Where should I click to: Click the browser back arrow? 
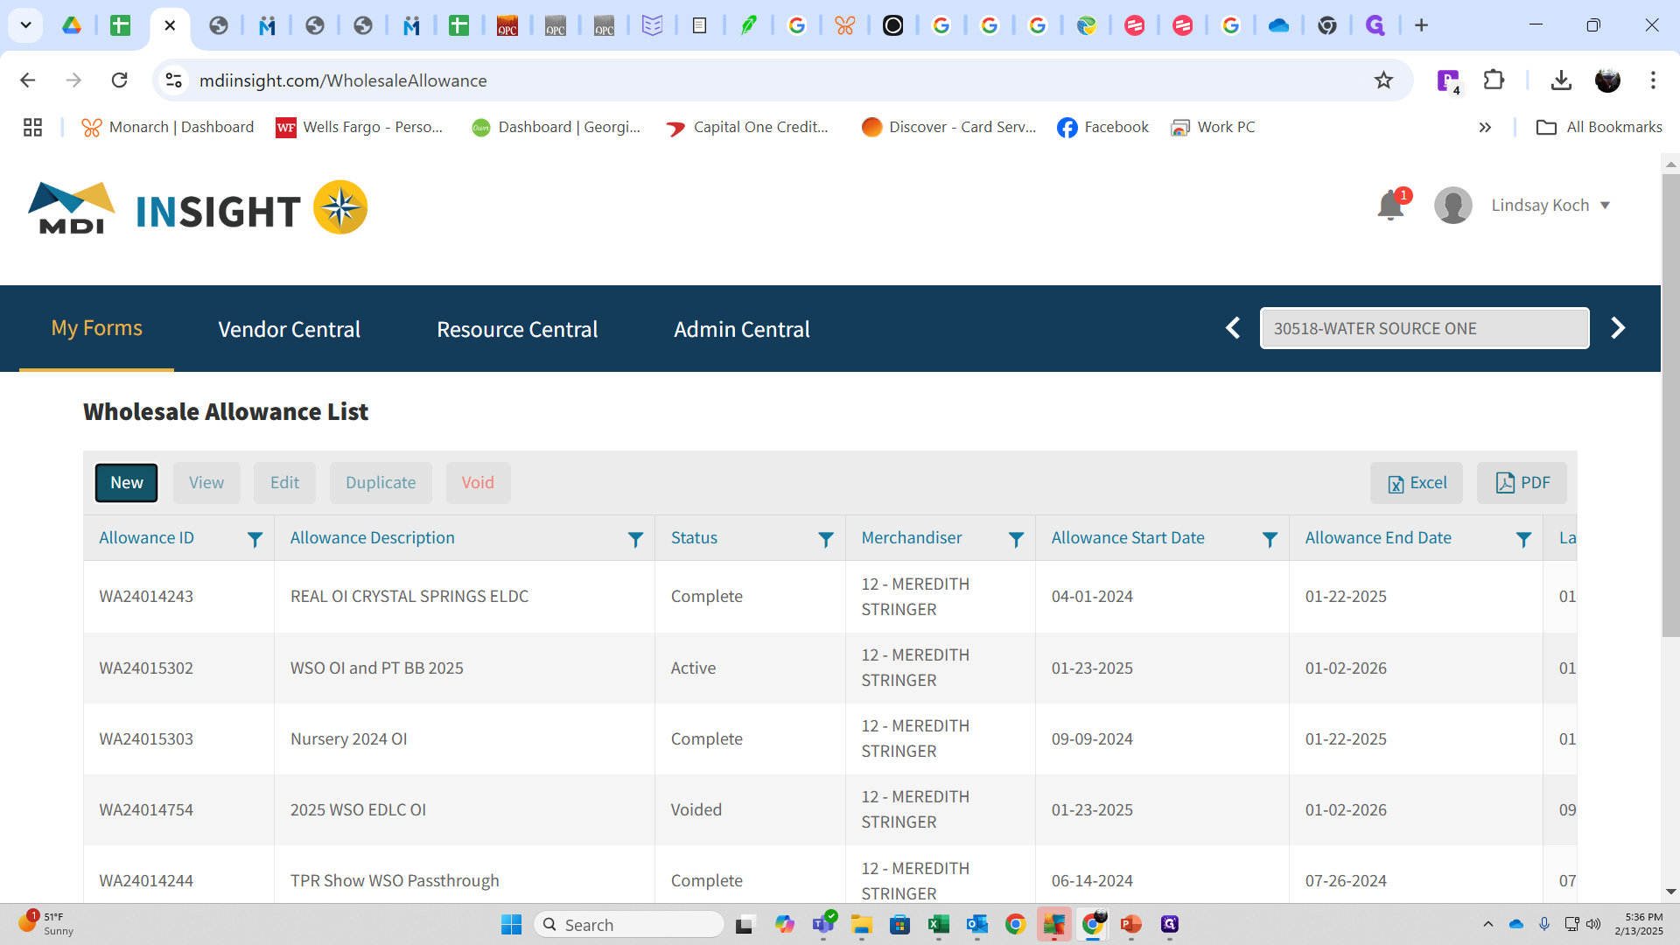[28, 80]
